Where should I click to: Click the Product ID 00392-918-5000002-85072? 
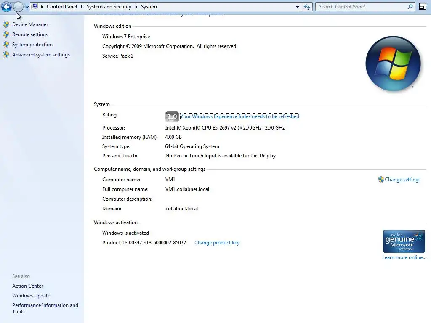click(144, 243)
